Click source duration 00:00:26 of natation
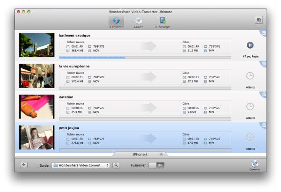The height and width of the screenshot is (192, 281). (77, 108)
